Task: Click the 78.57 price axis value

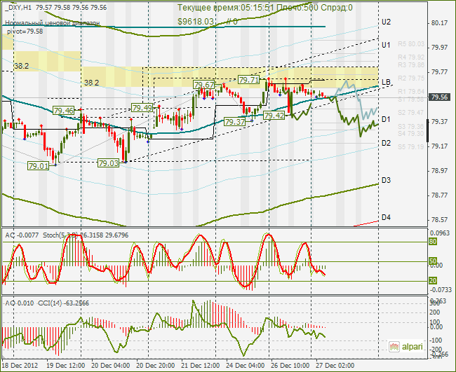Action: pos(439,219)
